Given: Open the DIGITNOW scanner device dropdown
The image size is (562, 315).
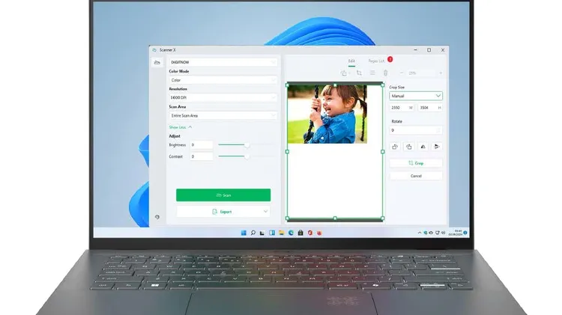Looking at the screenshot, I should [223, 62].
